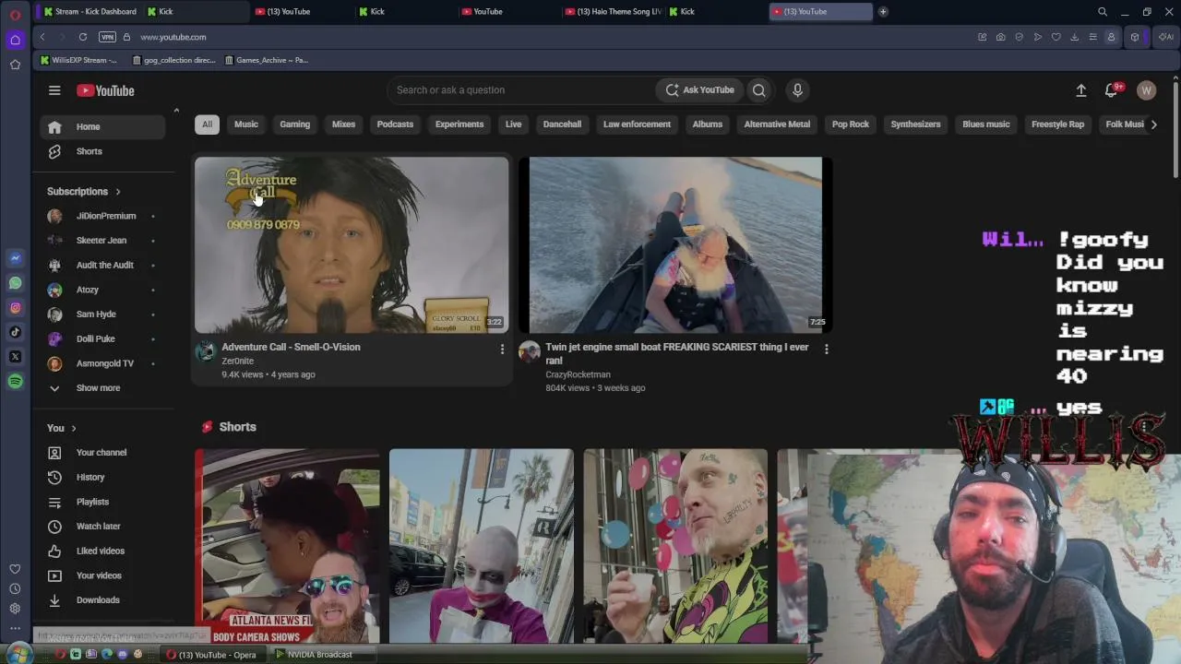The image size is (1181, 664).
Task: Click the Opera menu logo
Action: click(x=15, y=15)
